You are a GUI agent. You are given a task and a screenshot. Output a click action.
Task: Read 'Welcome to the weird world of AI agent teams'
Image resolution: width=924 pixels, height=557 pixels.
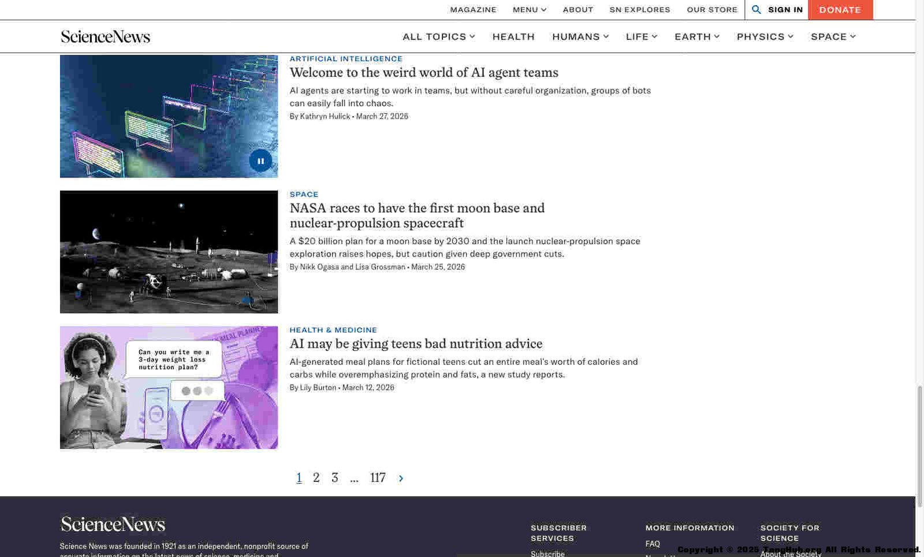pyautogui.click(x=424, y=72)
